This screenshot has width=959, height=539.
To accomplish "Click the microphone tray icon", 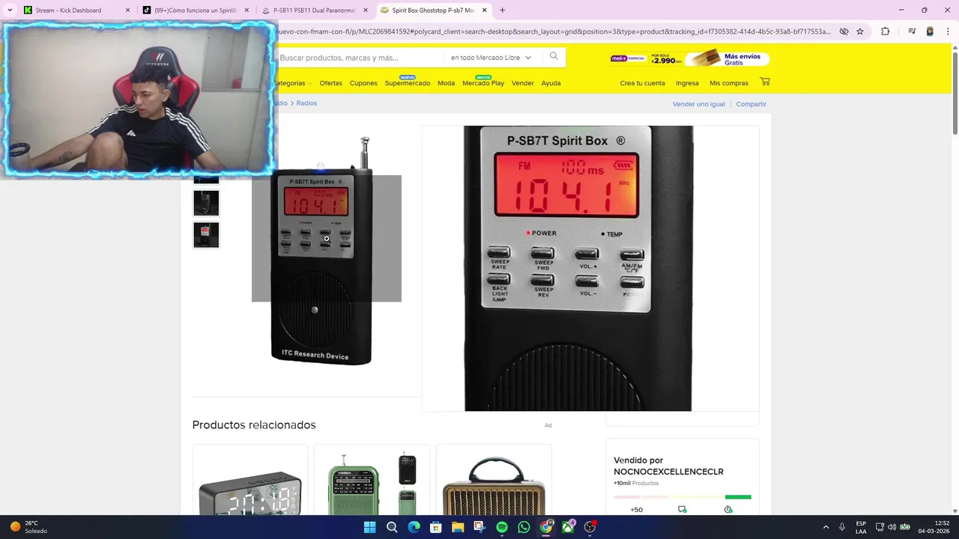I will point(842,527).
